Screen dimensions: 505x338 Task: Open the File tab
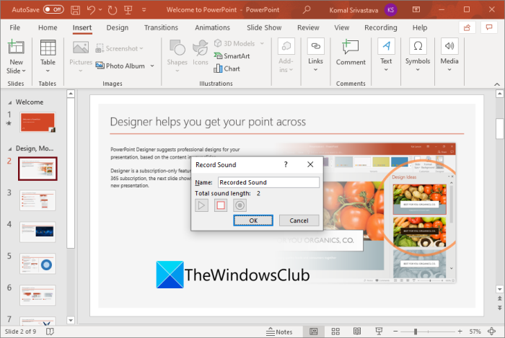(x=15, y=27)
